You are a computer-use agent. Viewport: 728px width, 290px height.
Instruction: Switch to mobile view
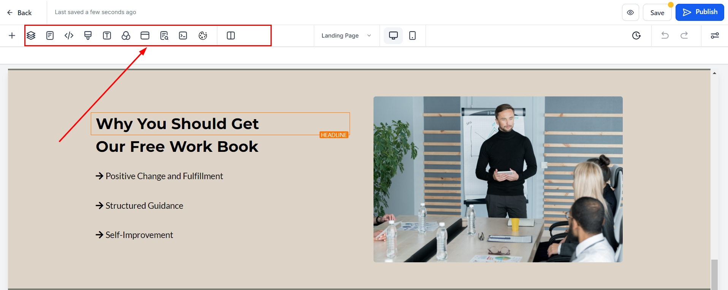[x=412, y=36]
